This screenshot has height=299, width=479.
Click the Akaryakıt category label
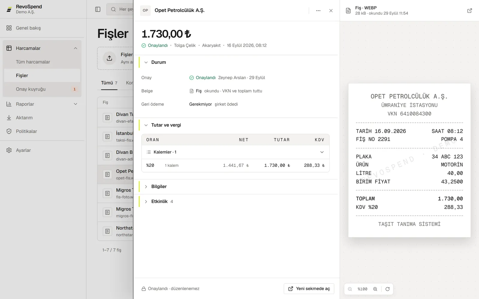coord(211,45)
